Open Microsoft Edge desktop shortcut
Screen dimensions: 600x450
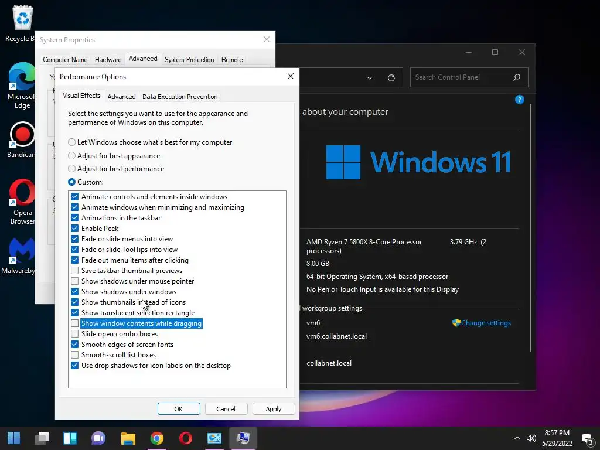click(x=21, y=86)
